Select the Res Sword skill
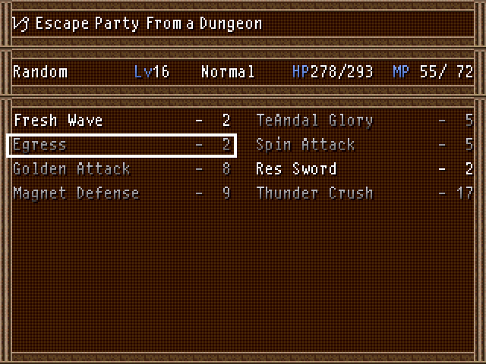This screenshot has height=364, width=486. (364, 169)
